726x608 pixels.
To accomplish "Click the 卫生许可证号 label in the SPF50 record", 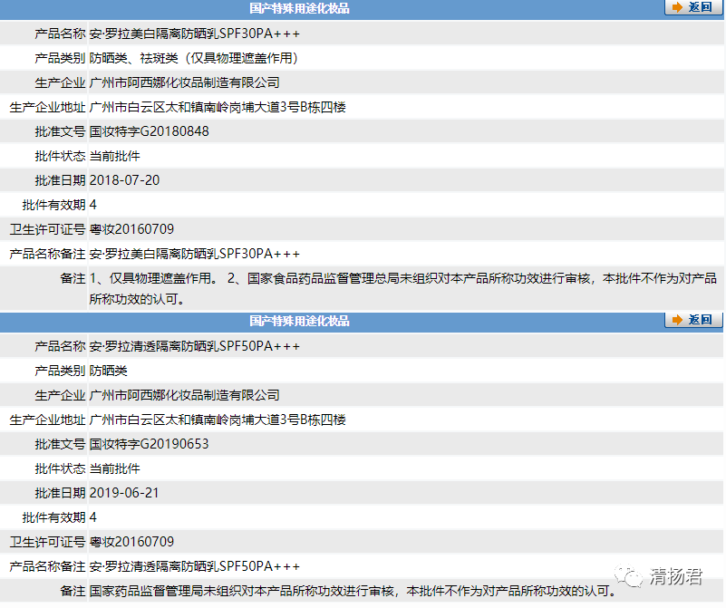I will click(x=48, y=542).
